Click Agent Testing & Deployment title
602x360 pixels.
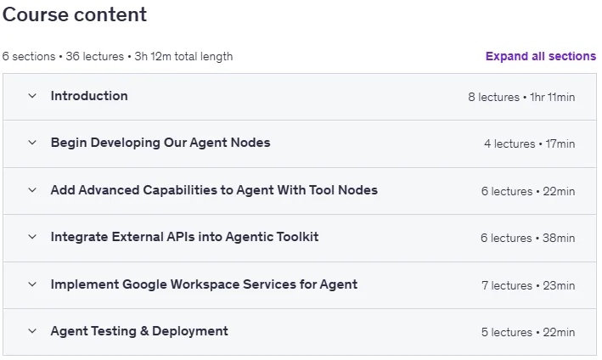(x=139, y=331)
